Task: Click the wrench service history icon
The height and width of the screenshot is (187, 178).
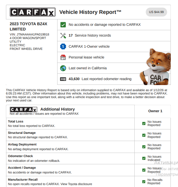Action: [x=63, y=35]
